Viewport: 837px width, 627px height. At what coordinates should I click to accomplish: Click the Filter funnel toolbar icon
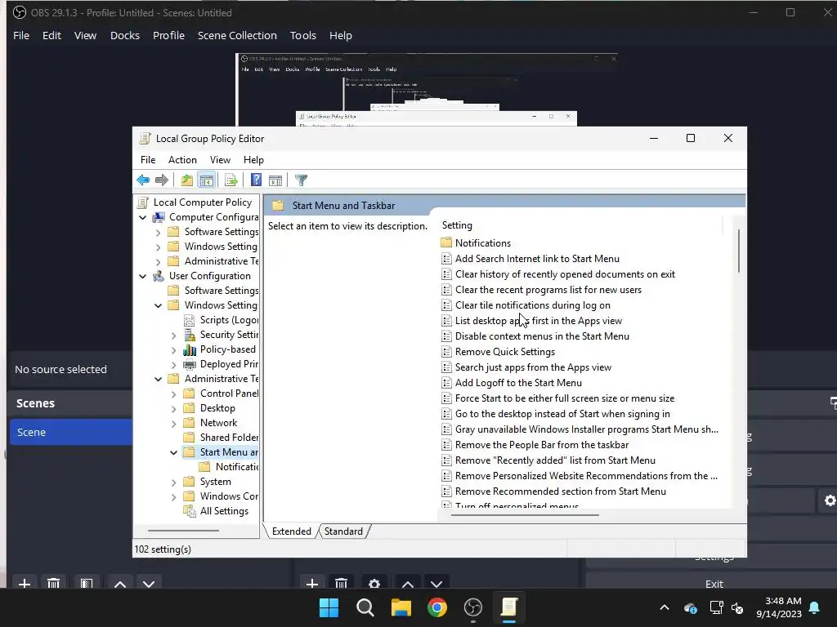coord(301,180)
